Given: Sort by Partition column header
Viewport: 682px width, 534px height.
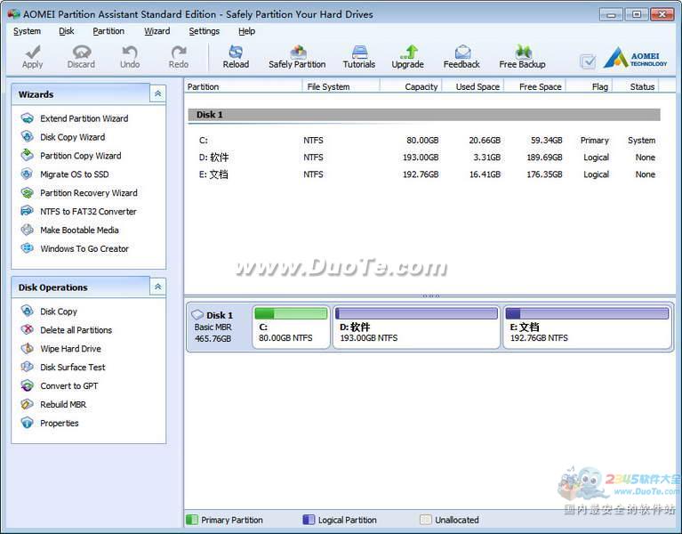Looking at the screenshot, I should [x=244, y=86].
